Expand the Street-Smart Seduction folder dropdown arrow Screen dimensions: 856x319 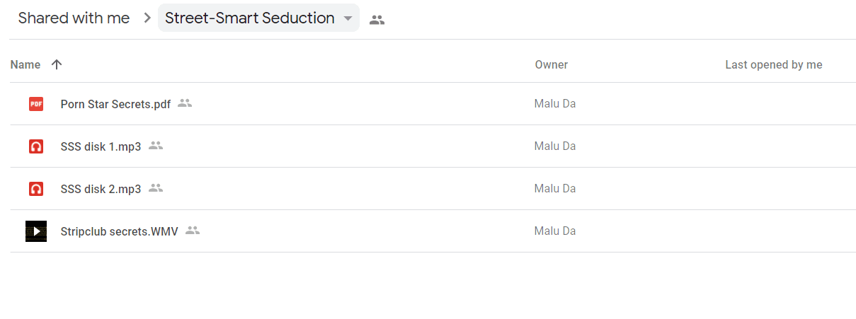(x=348, y=19)
